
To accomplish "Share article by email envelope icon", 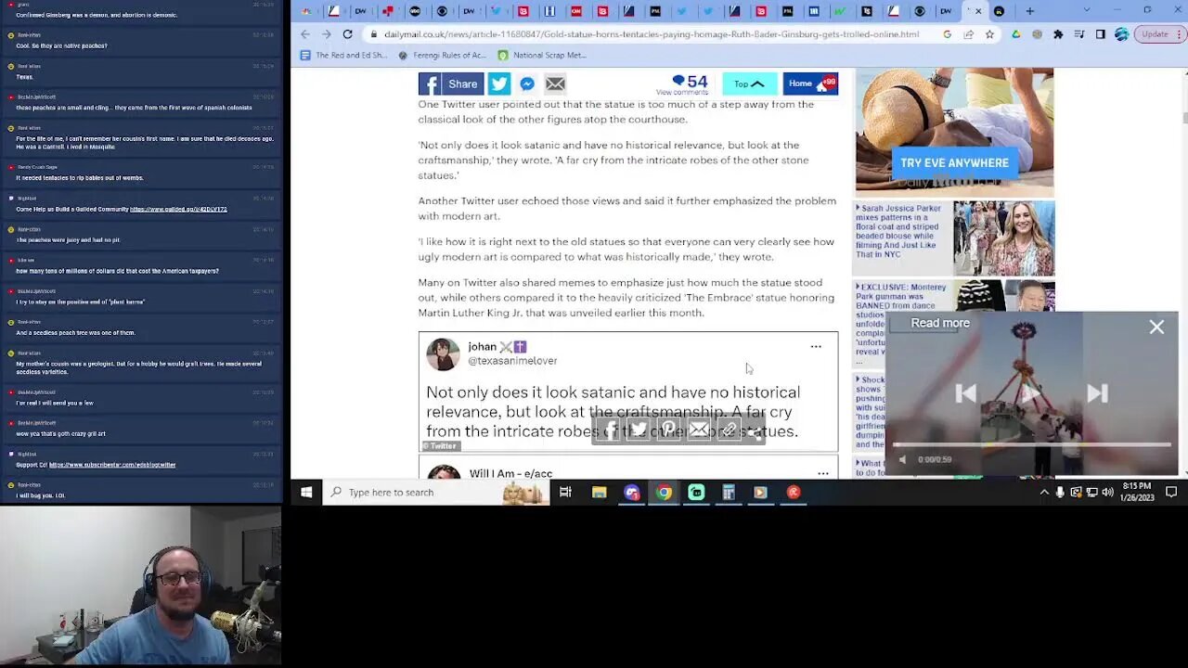I will [x=555, y=83].
